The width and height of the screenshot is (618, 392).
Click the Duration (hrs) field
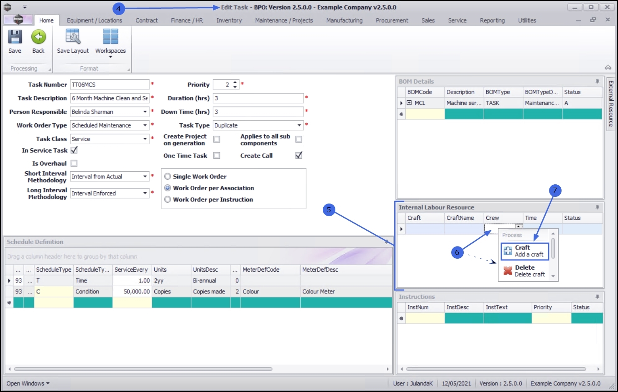(258, 98)
